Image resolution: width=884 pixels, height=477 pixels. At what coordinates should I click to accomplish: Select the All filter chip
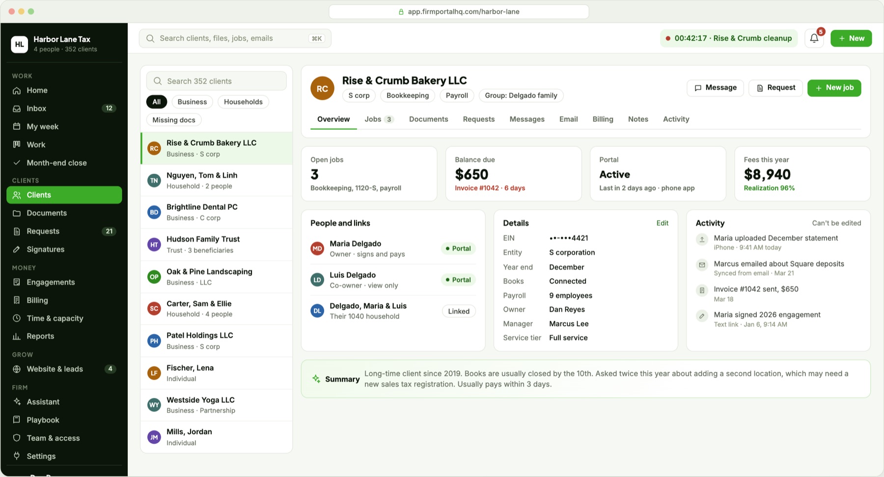(157, 102)
